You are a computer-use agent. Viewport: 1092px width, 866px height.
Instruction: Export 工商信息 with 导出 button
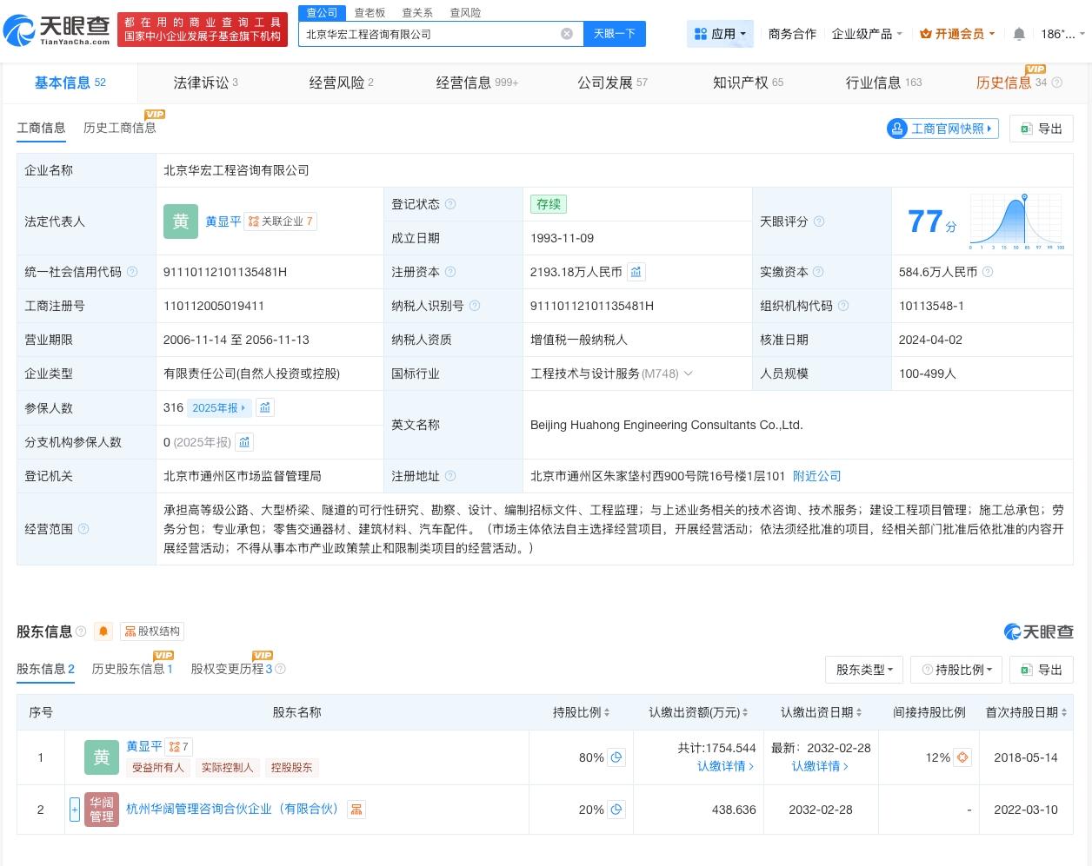(1042, 129)
